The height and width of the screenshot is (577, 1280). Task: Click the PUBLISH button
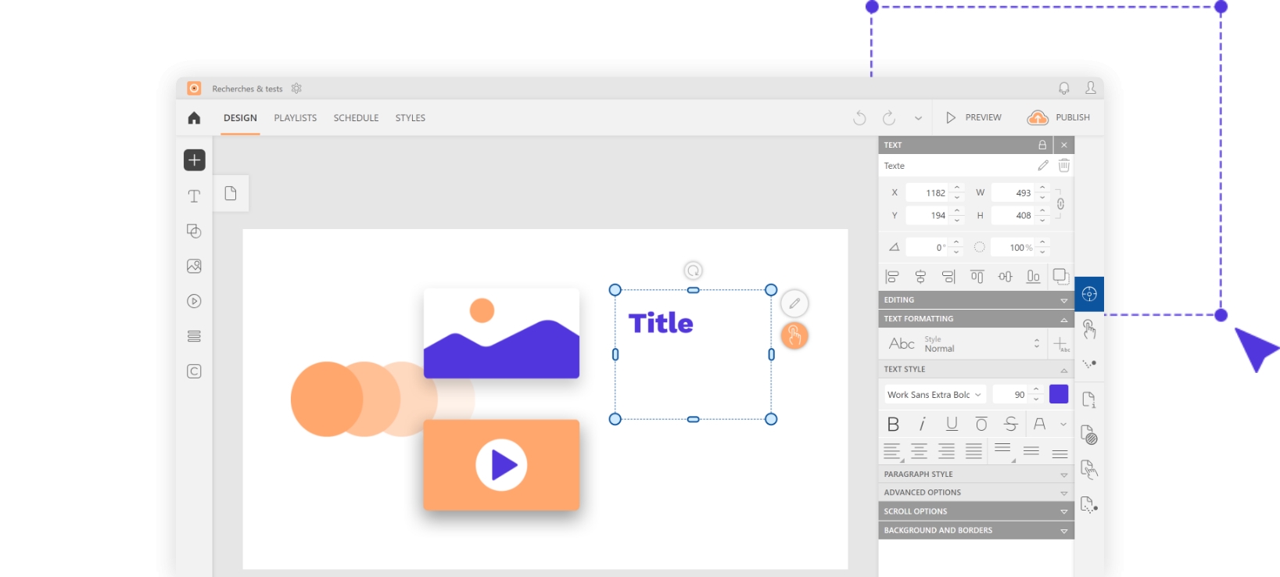[x=1059, y=117]
